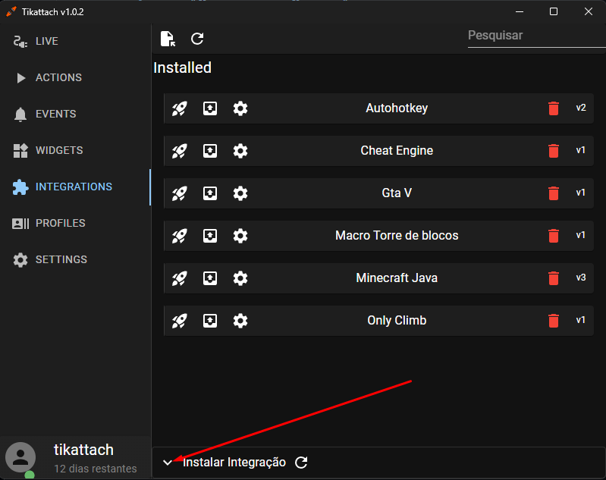Open the EVENTS page
Image resolution: width=606 pixels, height=480 pixels.
point(75,114)
